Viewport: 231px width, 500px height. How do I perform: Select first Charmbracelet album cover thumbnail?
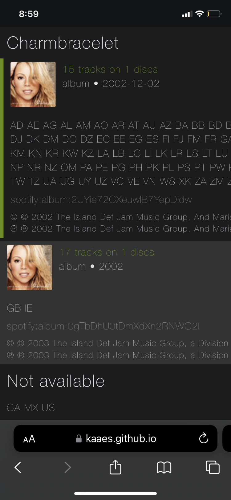33,84
